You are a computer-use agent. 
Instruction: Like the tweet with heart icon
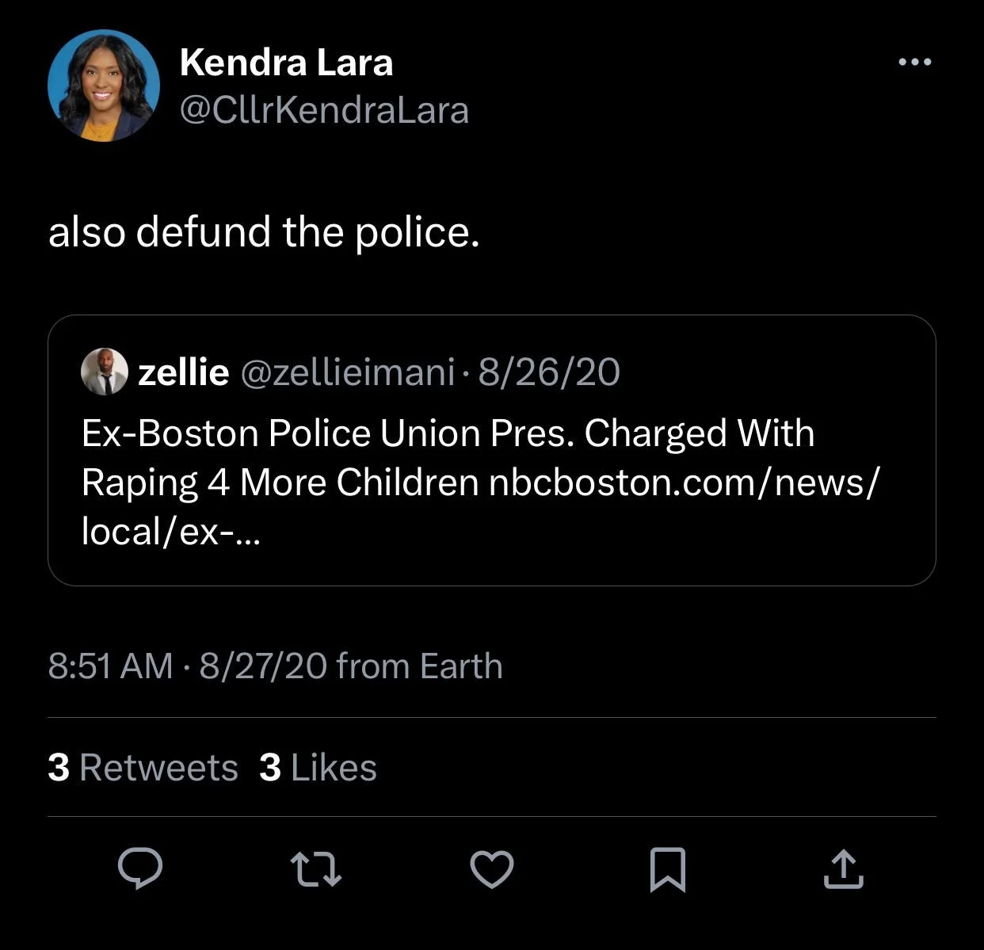[492, 868]
